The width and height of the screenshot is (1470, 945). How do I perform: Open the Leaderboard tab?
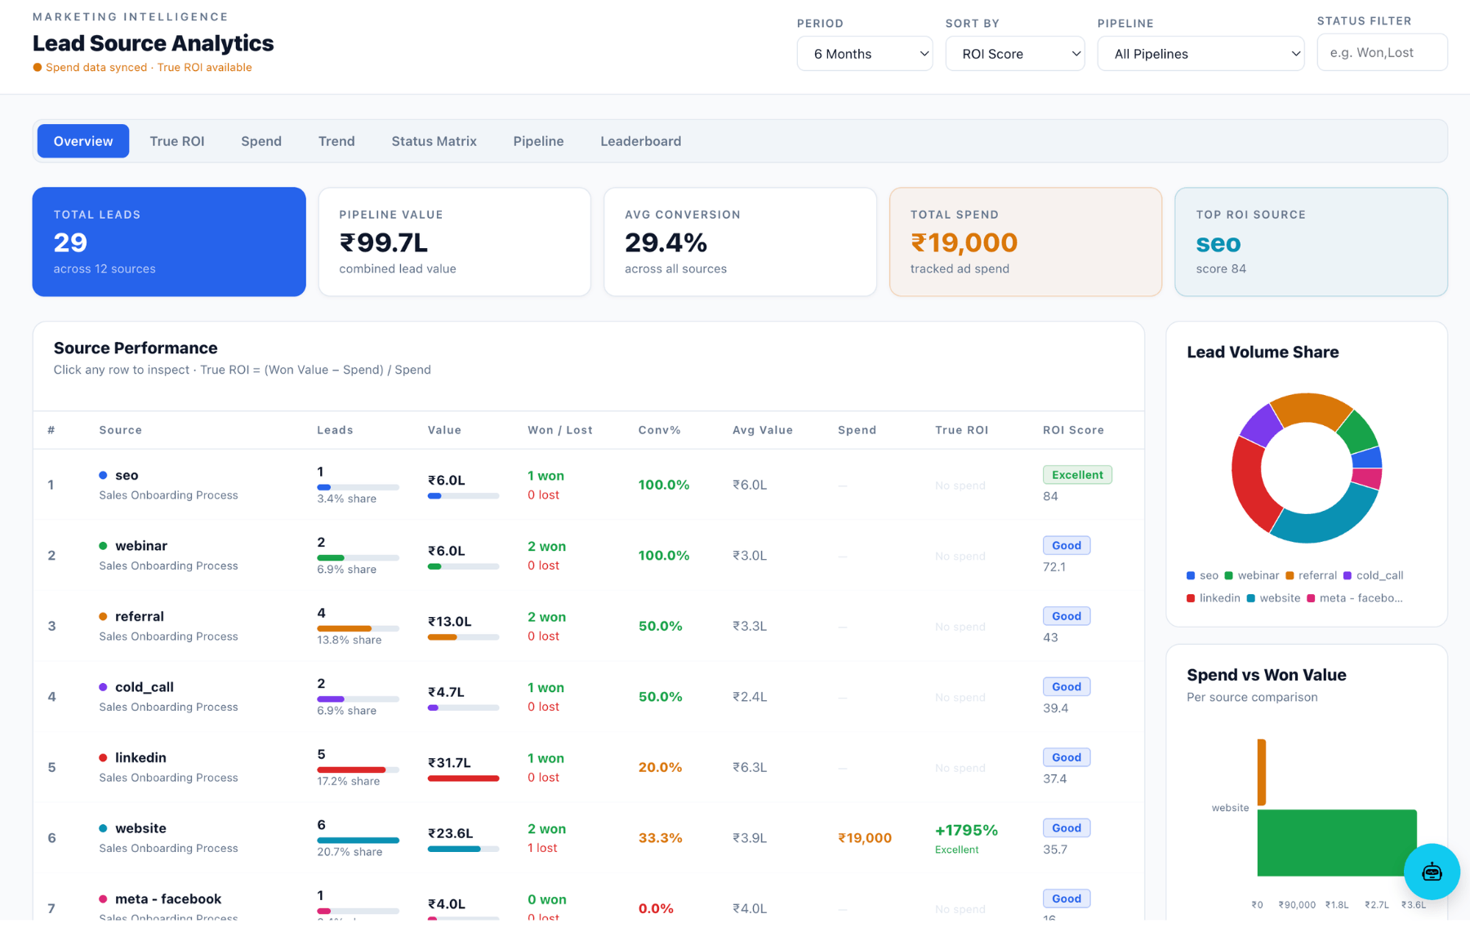(x=641, y=141)
